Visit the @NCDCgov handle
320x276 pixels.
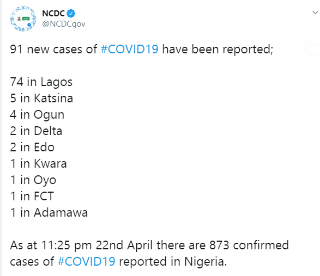pyautogui.click(x=64, y=24)
